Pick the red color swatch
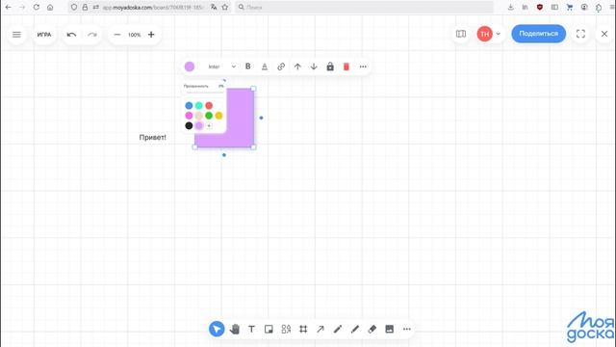Image resolution: width=616 pixels, height=347 pixels. [209, 105]
